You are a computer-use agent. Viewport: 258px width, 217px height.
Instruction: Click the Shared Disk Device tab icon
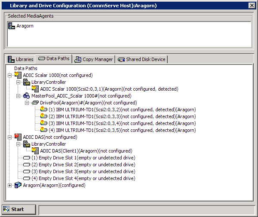click(x=121, y=59)
